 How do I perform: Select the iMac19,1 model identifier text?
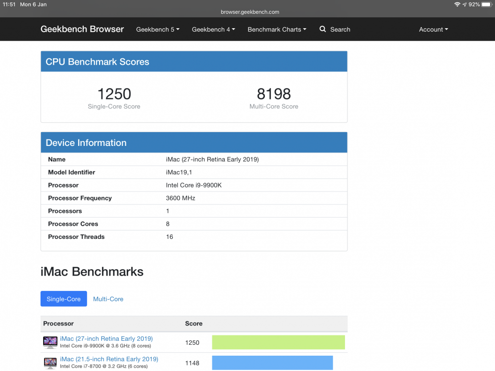179,172
